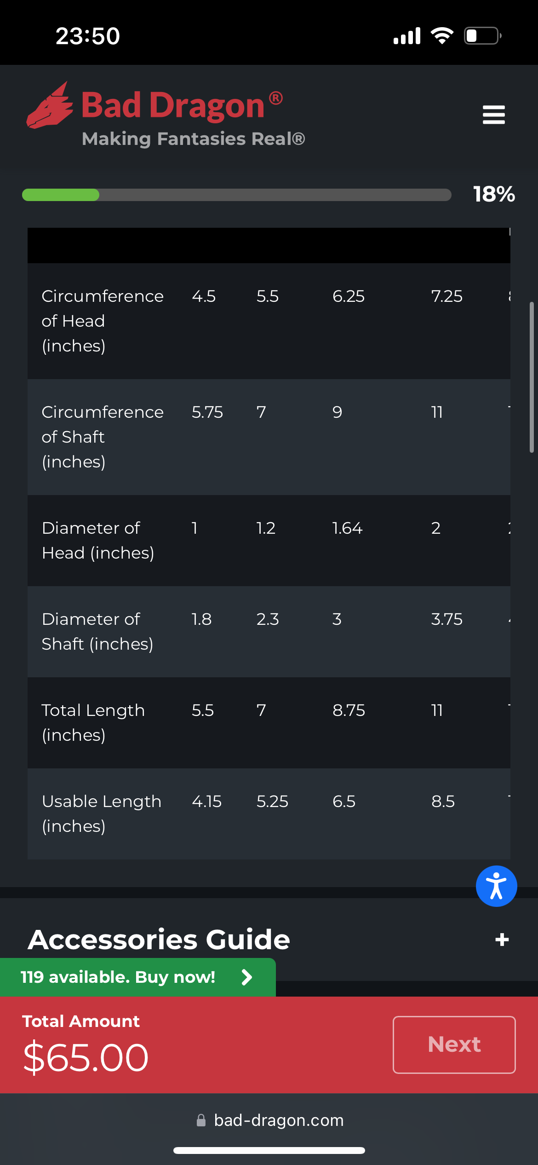Tap the lock icon beside the URL
This screenshot has height=1165, width=538.
[201, 1120]
